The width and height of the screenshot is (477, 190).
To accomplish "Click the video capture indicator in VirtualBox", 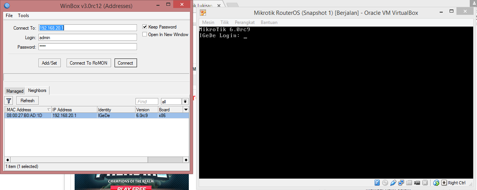I will (417, 183).
